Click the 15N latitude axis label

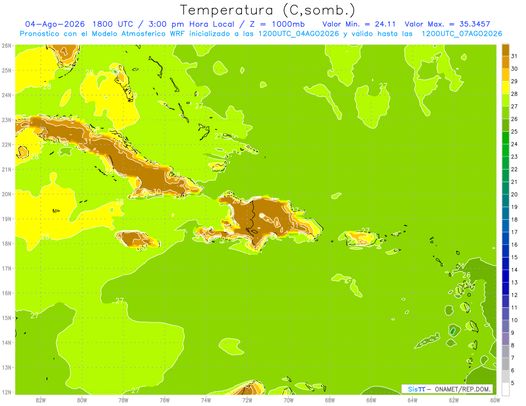click(x=7, y=318)
